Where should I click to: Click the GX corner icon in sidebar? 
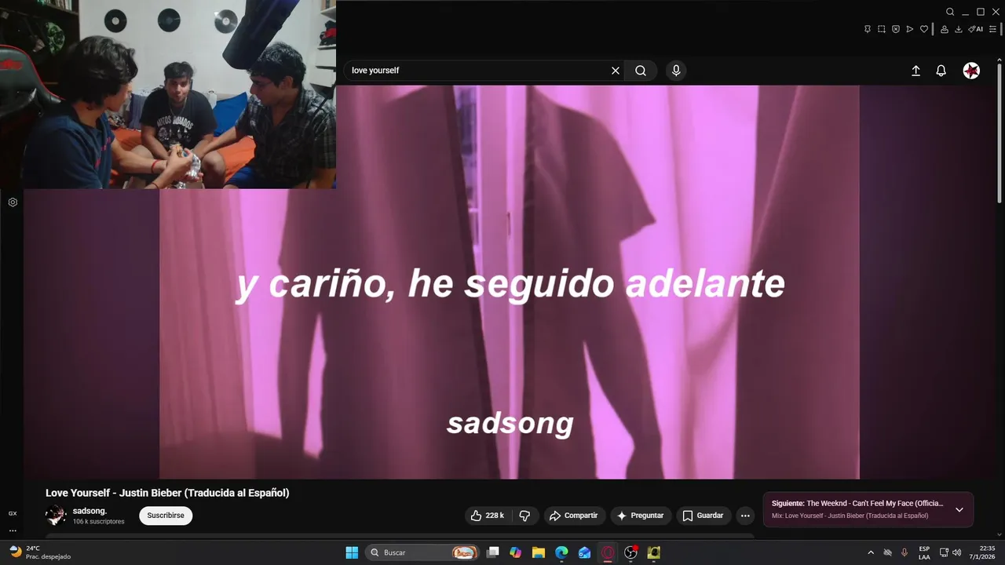point(13,513)
